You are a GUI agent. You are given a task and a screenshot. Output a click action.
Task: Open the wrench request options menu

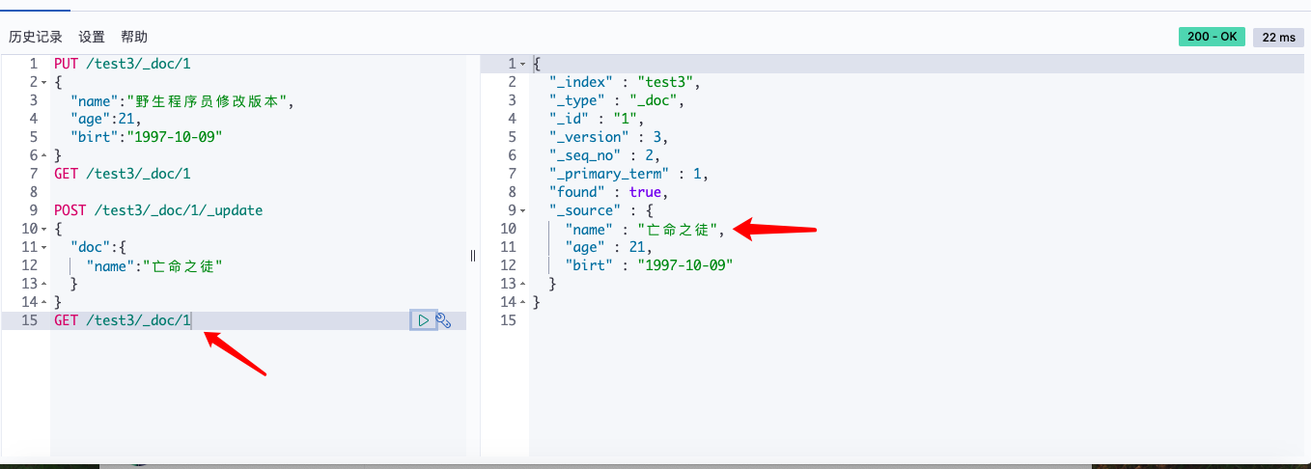click(x=444, y=320)
